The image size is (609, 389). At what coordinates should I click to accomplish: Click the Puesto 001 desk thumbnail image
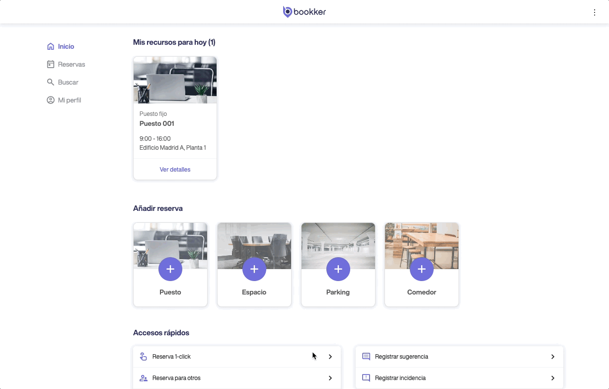pyautogui.click(x=175, y=80)
